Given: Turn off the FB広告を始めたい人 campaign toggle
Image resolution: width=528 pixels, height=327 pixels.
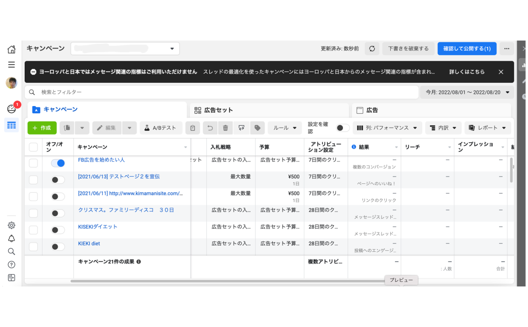Looking at the screenshot, I should 58,163.
